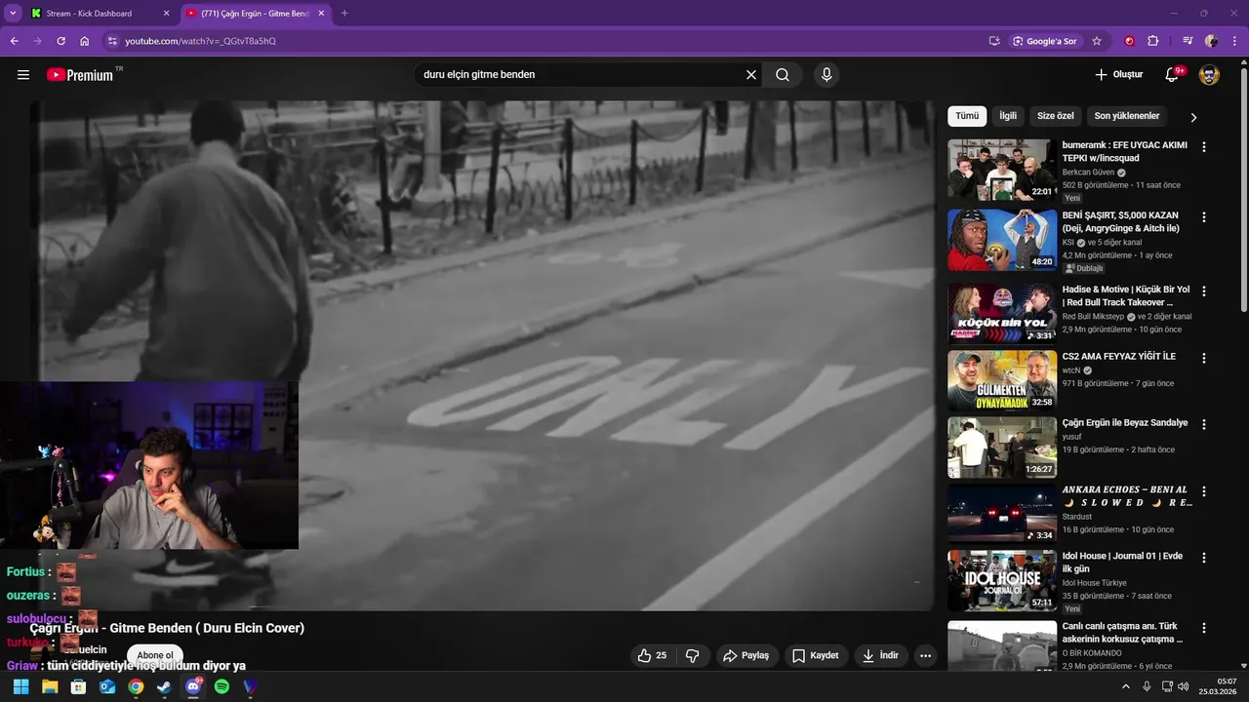Open options for CS2 AMA FEYYAZ video
Image resolution: width=1249 pixels, height=702 pixels.
[x=1204, y=358]
